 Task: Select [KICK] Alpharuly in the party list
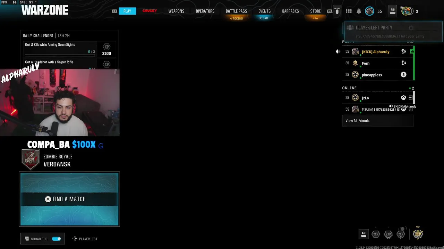[378, 52]
